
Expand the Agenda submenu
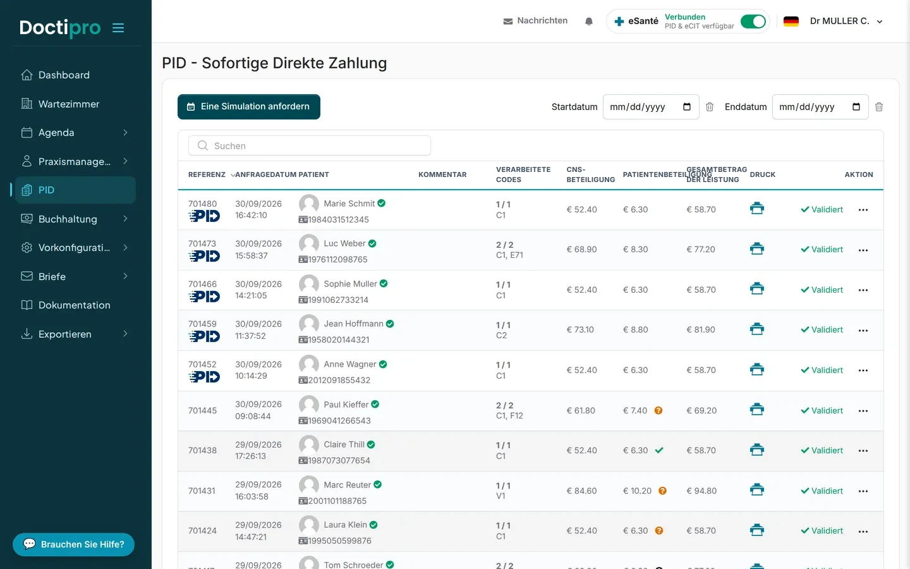[125, 133]
